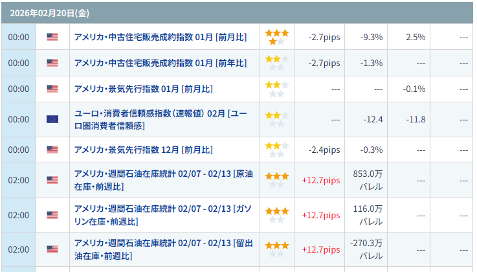477x272 pixels.
Task: Open アメリカ・景気先行指数 12月 [前月比] link
Action: pyautogui.click(x=144, y=150)
